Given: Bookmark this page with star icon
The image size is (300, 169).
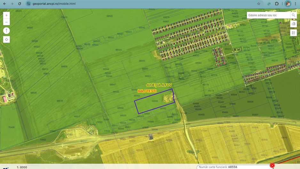Looking at the screenshot, I should [259, 4].
